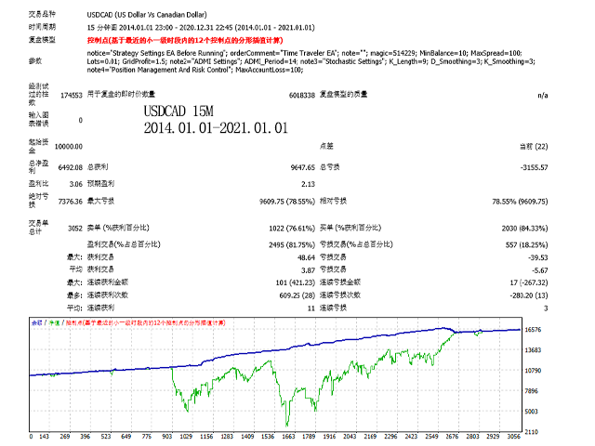The height and width of the screenshot is (446, 595).
Task: Select the profit trades value "2495 (81.75%)"
Action: 292,245
